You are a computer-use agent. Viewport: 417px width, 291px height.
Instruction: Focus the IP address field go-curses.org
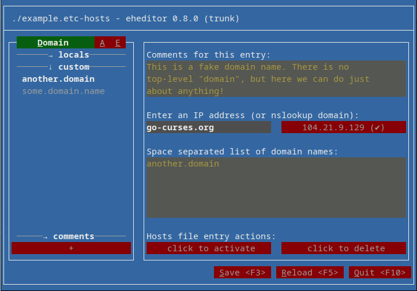coord(209,127)
